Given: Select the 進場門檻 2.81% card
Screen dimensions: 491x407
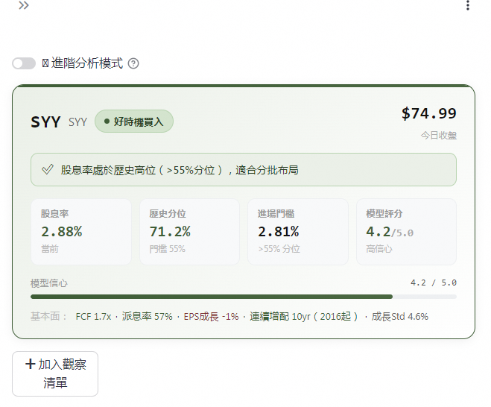Looking at the screenshot, I should (298, 232).
